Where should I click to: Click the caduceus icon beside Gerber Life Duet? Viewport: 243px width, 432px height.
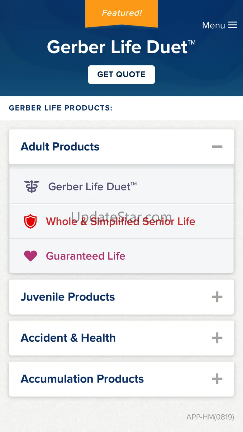click(x=32, y=187)
